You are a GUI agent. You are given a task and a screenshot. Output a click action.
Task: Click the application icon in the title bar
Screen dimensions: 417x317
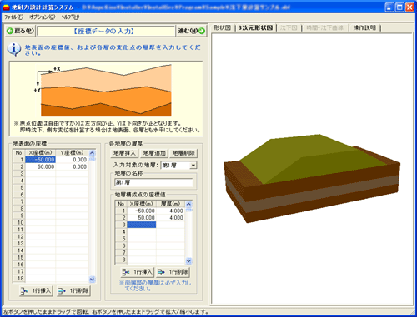coord(6,7)
